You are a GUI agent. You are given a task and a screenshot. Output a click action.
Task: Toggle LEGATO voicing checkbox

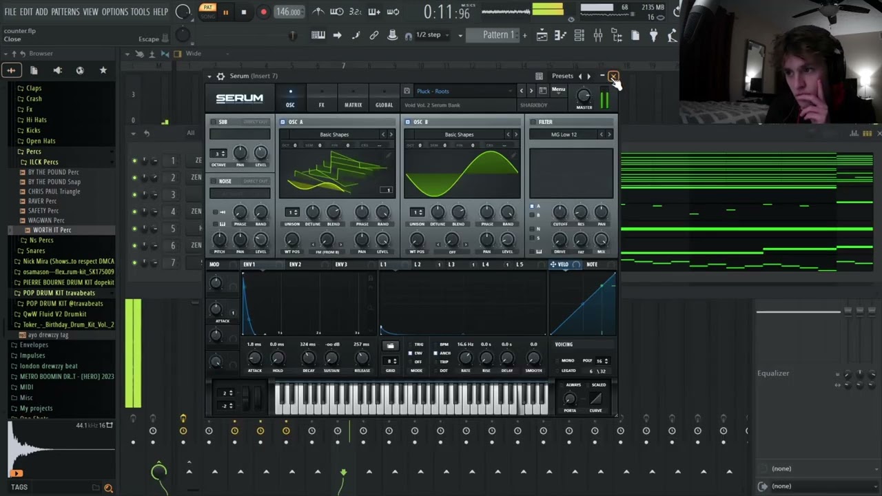(x=556, y=371)
